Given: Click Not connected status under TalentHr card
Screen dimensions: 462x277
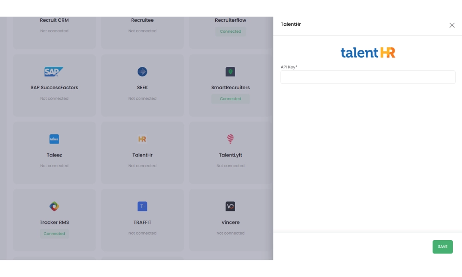Looking at the screenshot, I should click(x=142, y=166).
